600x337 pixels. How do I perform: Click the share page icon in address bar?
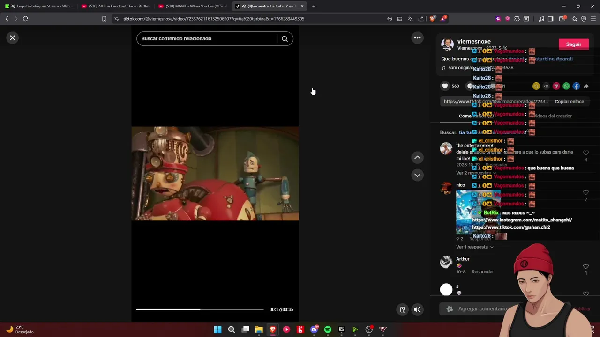point(420,19)
